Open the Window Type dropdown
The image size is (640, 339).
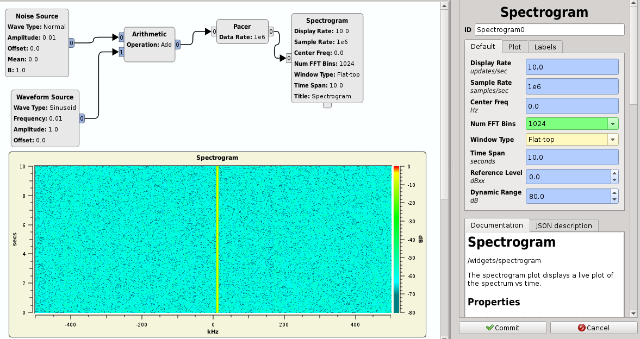pyautogui.click(x=612, y=140)
